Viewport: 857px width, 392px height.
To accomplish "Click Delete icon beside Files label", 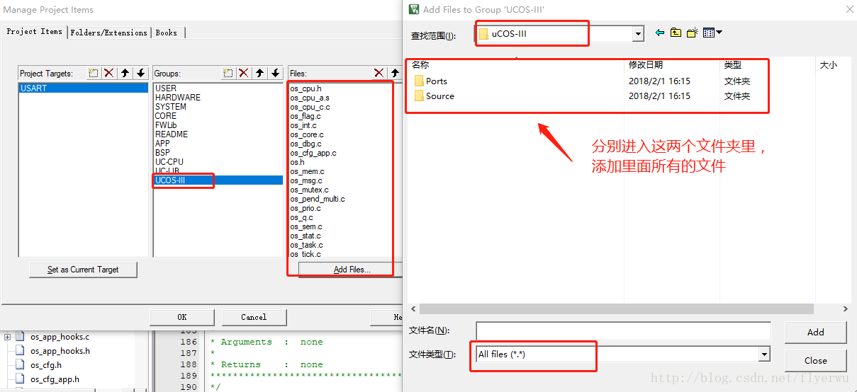I will [x=379, y=73].
